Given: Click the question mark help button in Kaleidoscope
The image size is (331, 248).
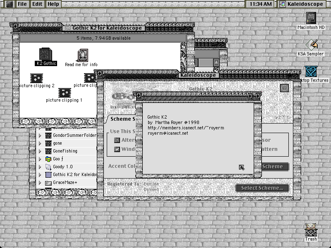Looking at the screenshot, I should coord(284,88).
